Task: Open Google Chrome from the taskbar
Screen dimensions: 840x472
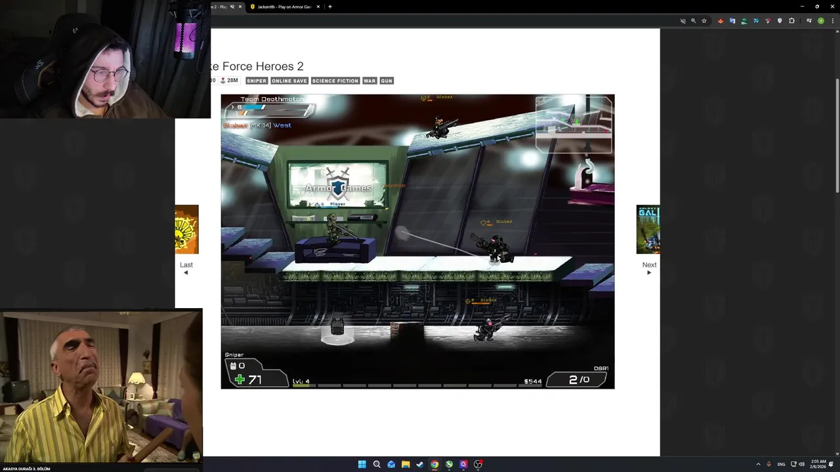Action: point(434,464)
